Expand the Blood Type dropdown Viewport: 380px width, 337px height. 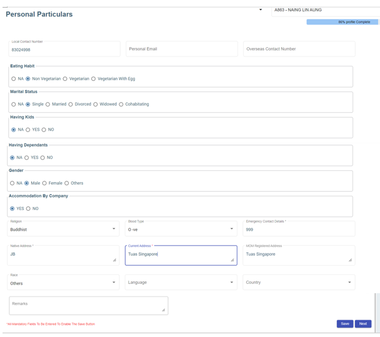coord(181,229)
